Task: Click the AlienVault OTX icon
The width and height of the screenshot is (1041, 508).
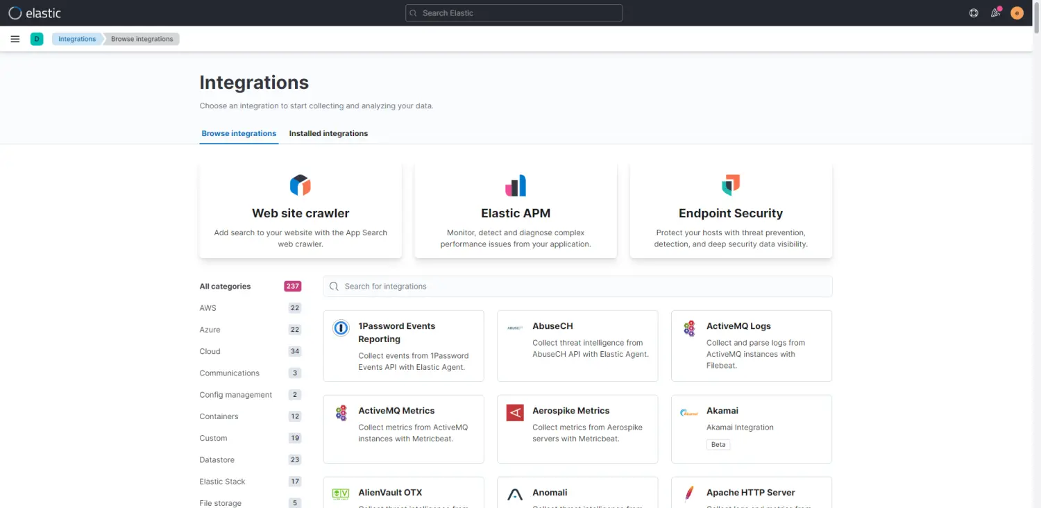Action: coord(341,494)
